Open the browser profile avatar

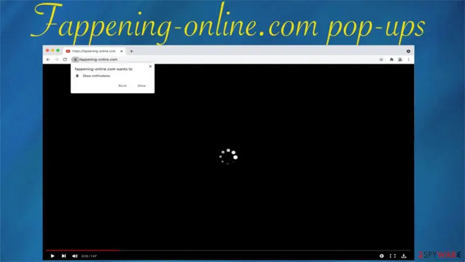400,59
